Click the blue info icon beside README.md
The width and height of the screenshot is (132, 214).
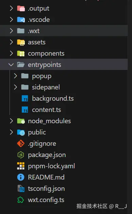click(x=21, y=177)
